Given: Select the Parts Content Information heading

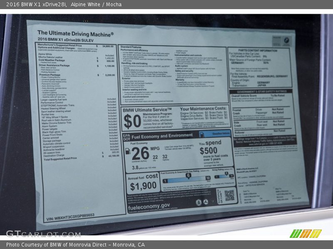Looking at the screenshot, I should tap(258, 51).
